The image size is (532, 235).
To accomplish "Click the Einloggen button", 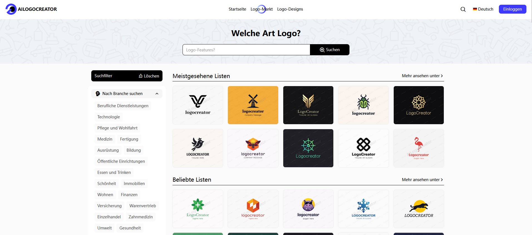I will [x=513, y=9].
